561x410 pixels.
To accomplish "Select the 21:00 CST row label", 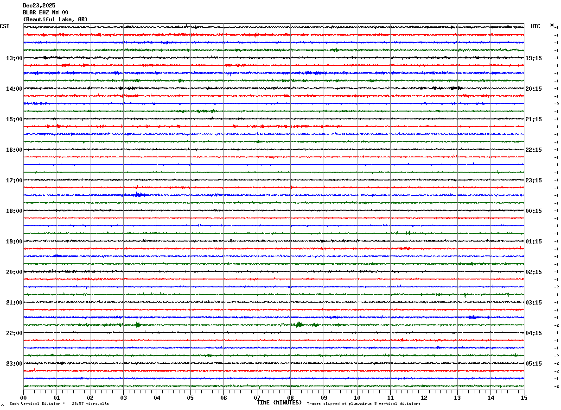I will coord(14,303).
